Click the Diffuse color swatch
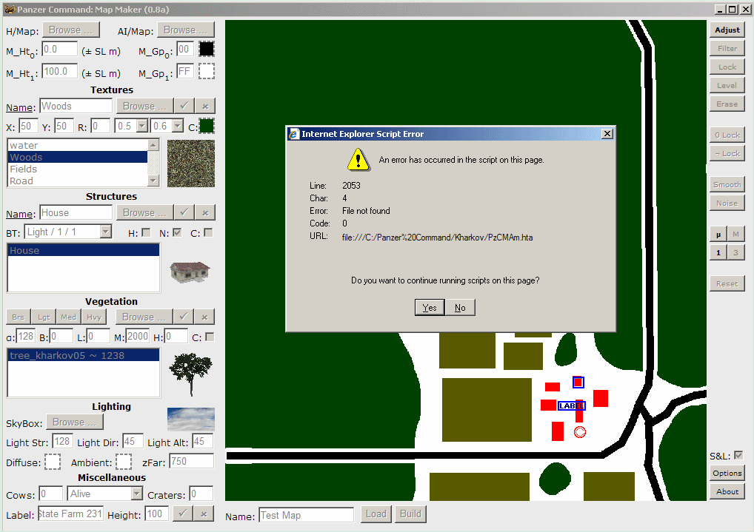Screen dimensions: 754x532 click(53, 462)
